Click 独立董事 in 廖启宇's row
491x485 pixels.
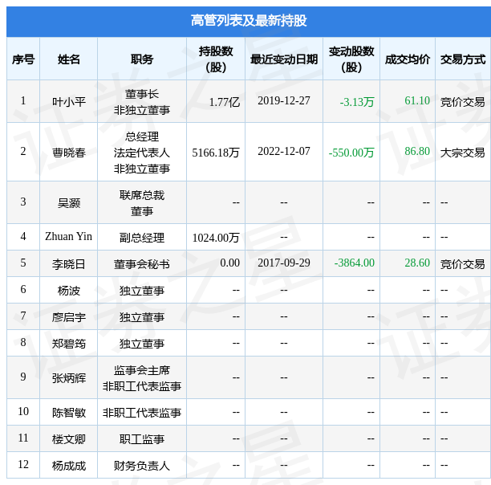pos(142,317)
